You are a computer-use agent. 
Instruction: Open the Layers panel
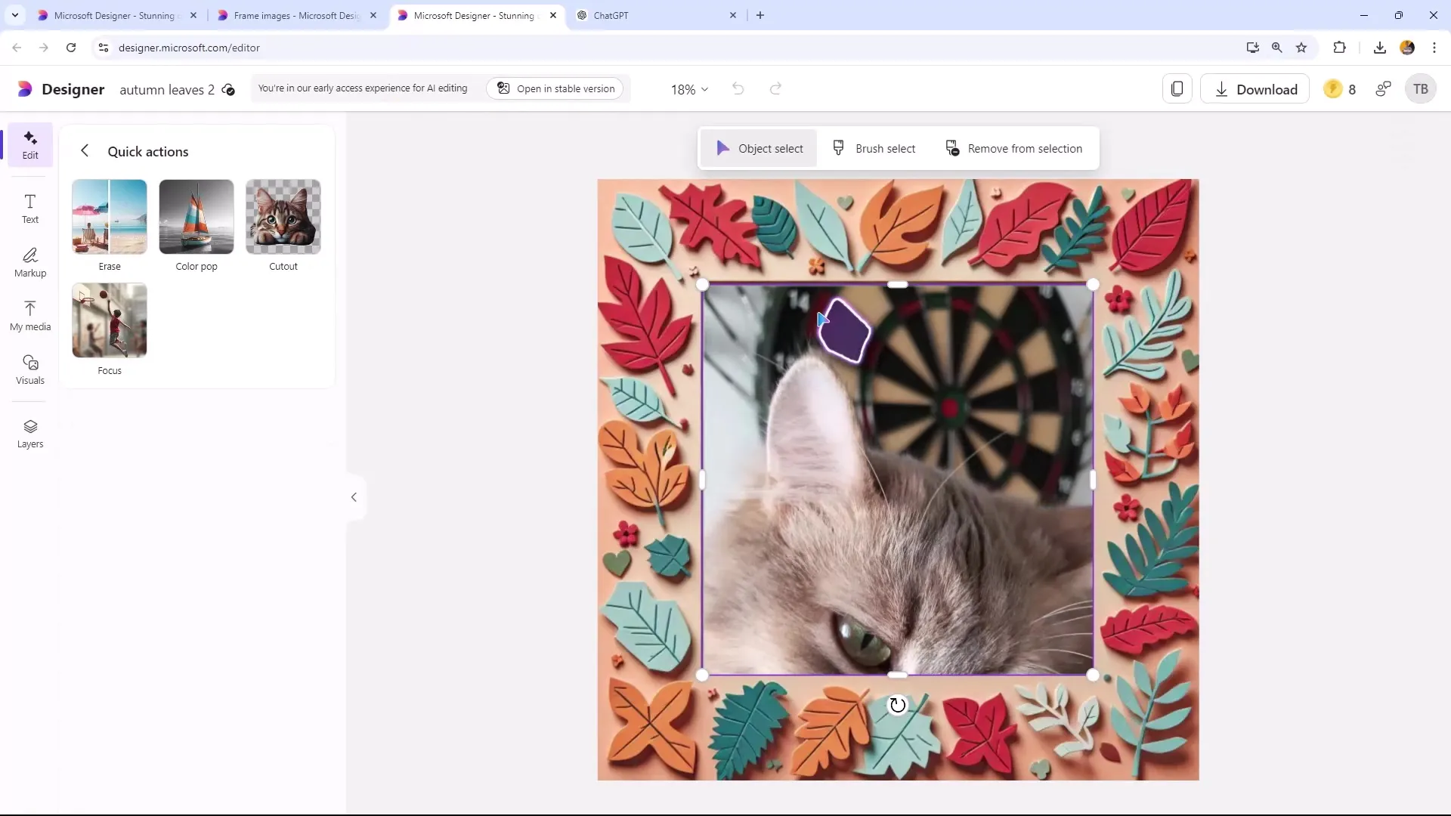click(x=29, y=432)
